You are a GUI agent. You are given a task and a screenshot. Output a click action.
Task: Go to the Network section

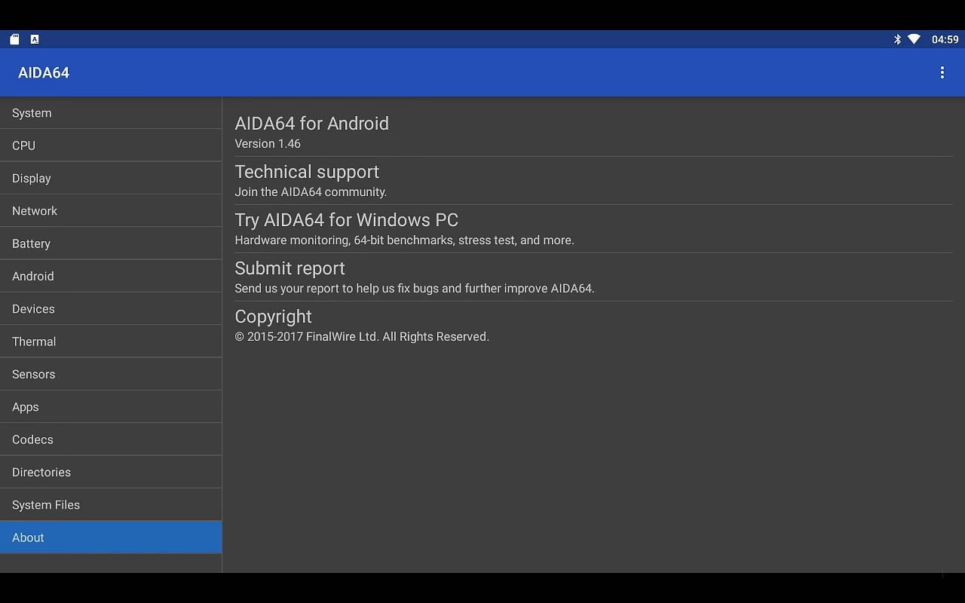(111, 211)
